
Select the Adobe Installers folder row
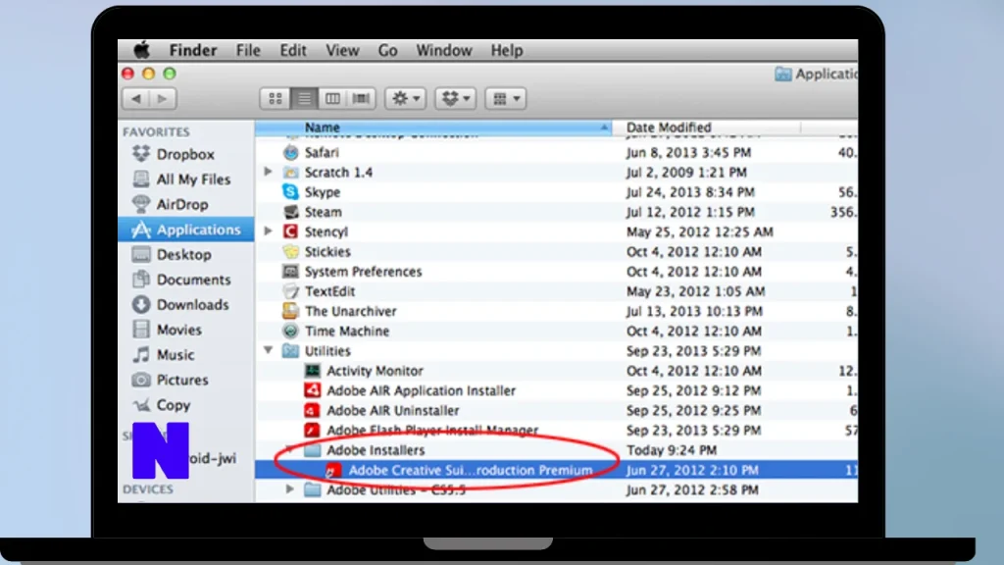coord(557,450)
